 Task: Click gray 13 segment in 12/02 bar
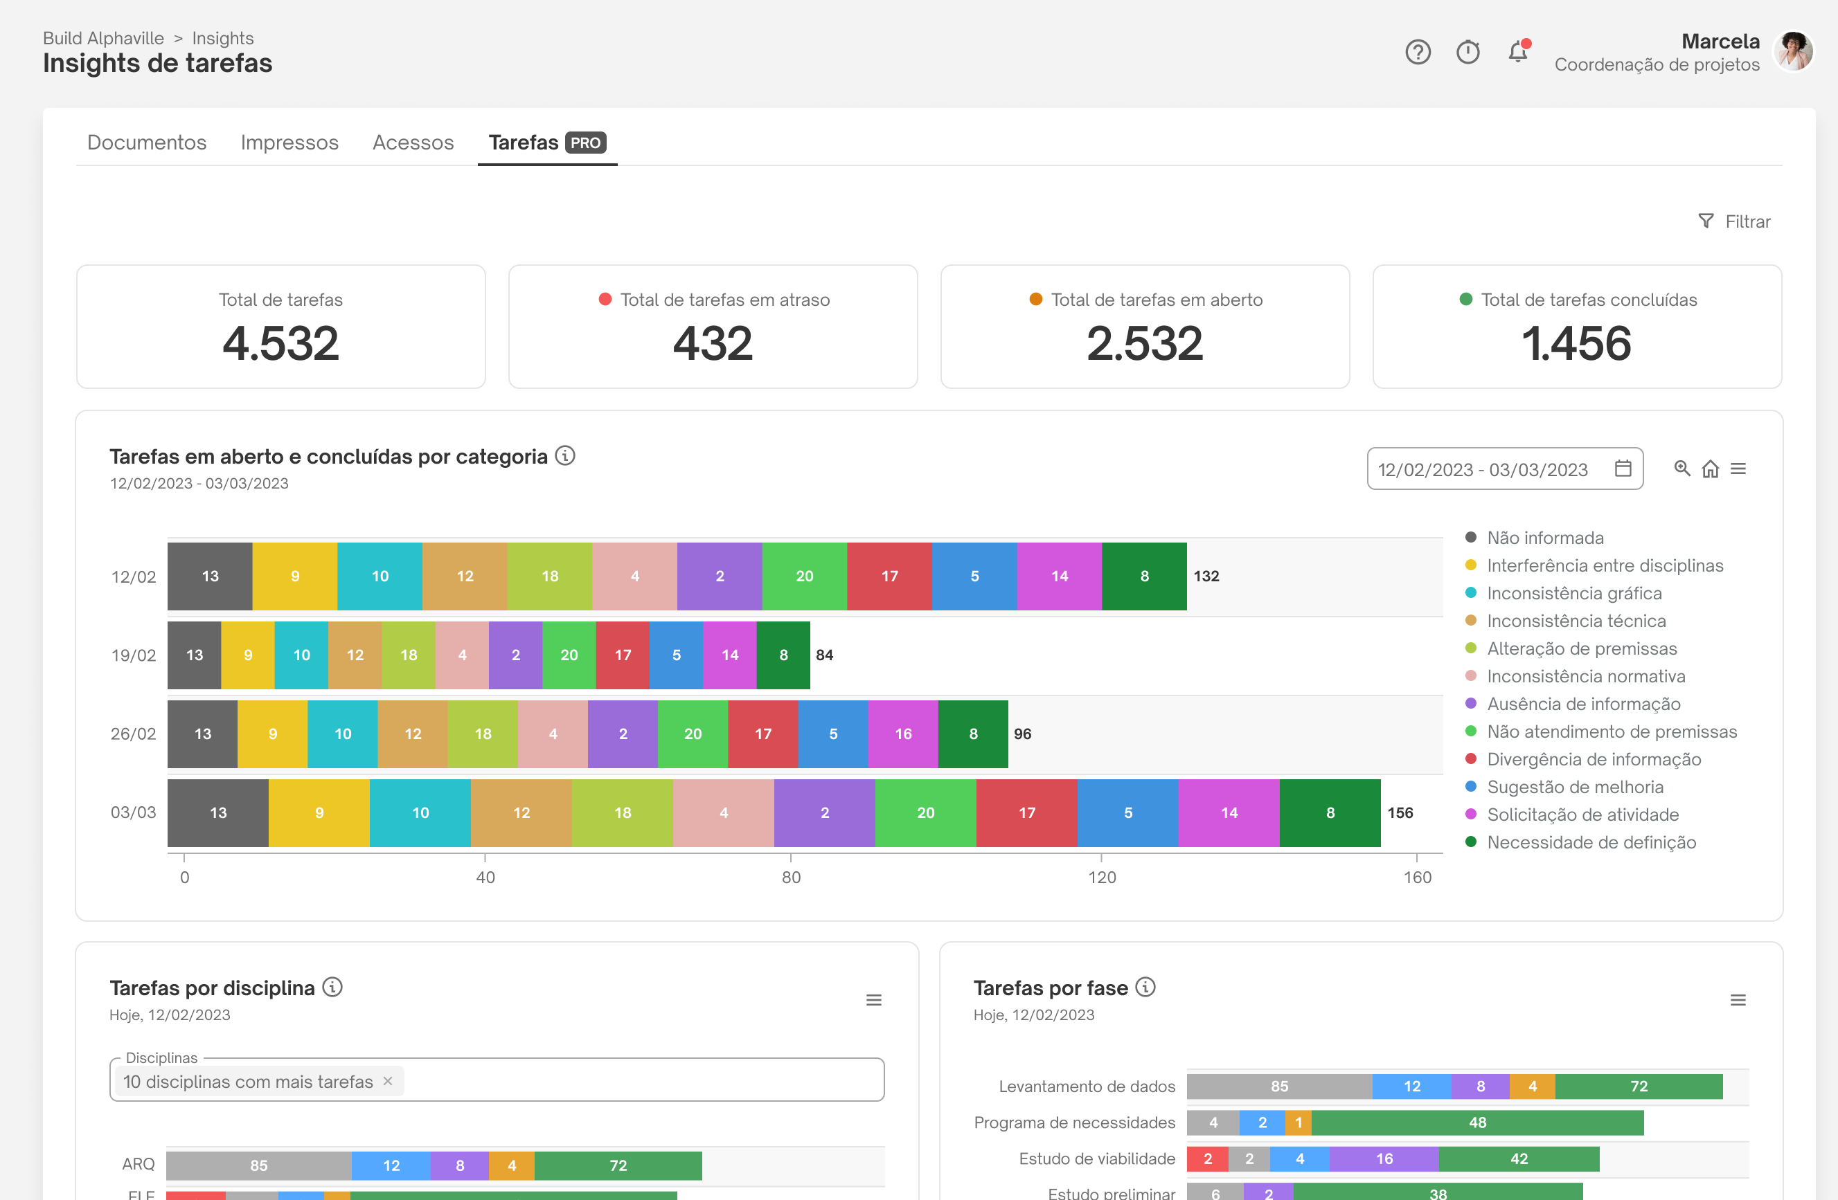pos(210,576)
